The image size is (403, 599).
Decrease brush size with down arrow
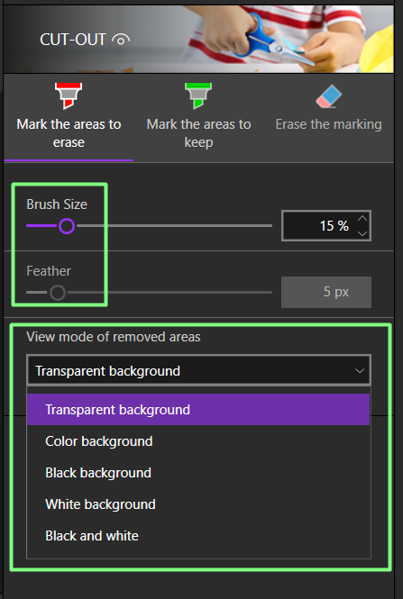click(x=362, y=233)
